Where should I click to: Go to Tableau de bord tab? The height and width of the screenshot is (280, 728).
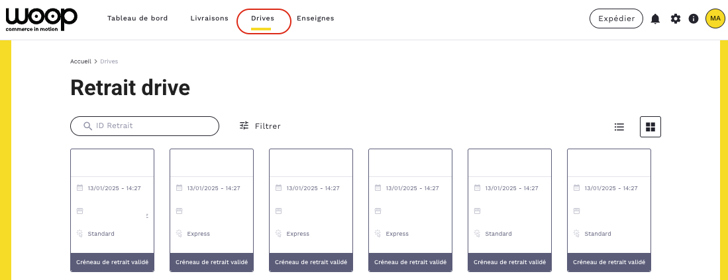pos(137,18)
